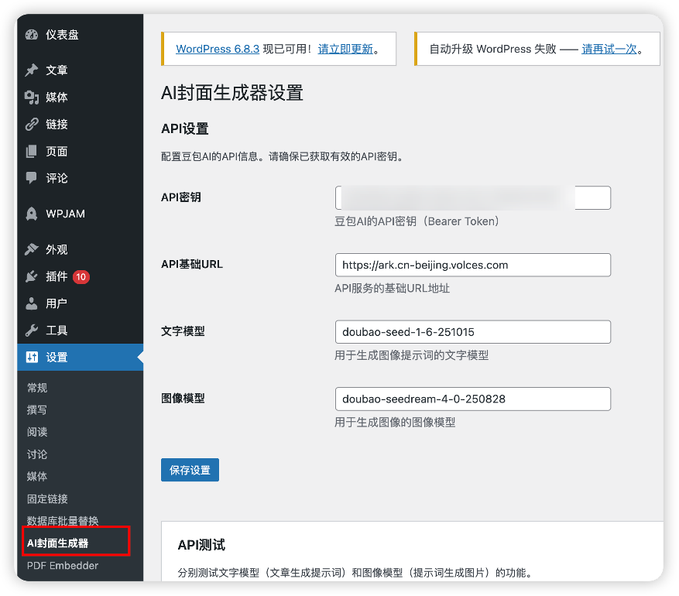The width and height of the screenshot is (679, 596).
Task: Open the 仪表盘 dashboard via its gauge icon
Action: pos(31,35)
